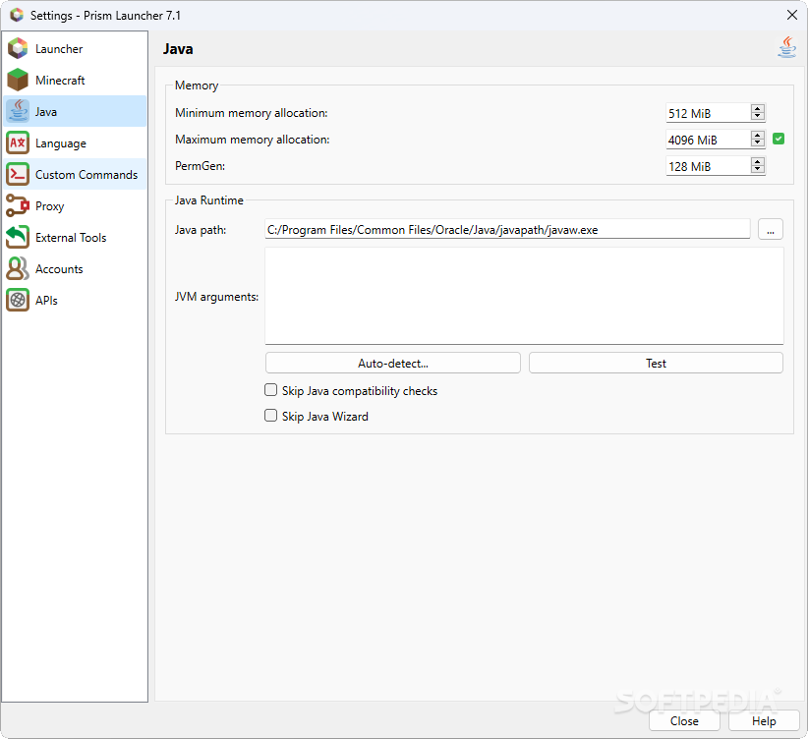Select Custom Commands in the sidebar

pos(75,175)
